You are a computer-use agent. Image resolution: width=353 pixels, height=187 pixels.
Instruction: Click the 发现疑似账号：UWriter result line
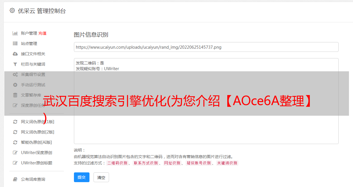click(97, 69)
